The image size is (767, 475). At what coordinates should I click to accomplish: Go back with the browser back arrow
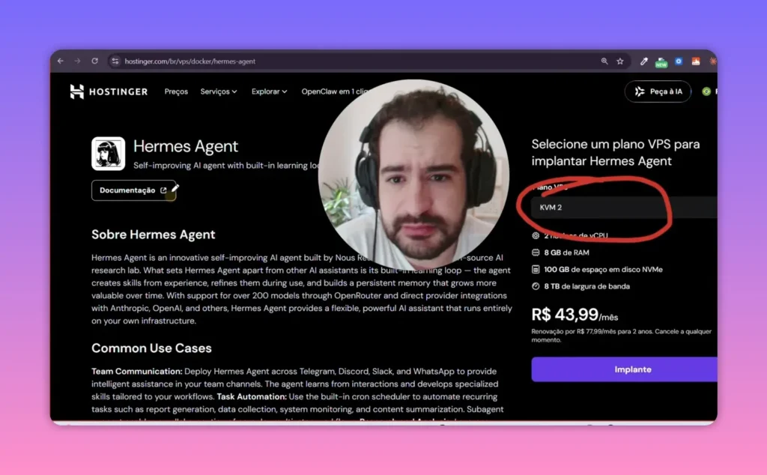click(x=61, y=61)
